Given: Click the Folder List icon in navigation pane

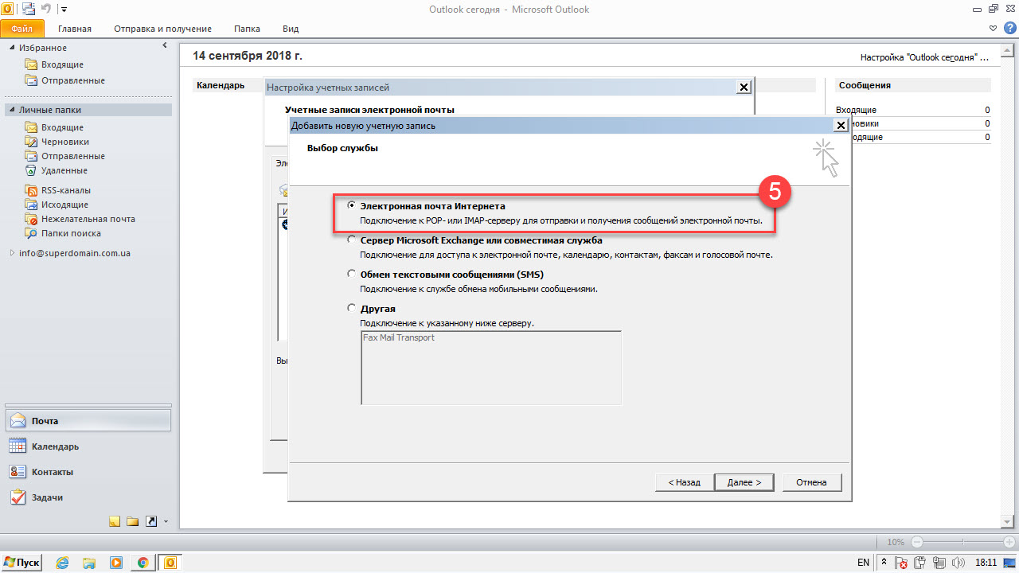Looking at the screenshot, I should 132,522.
